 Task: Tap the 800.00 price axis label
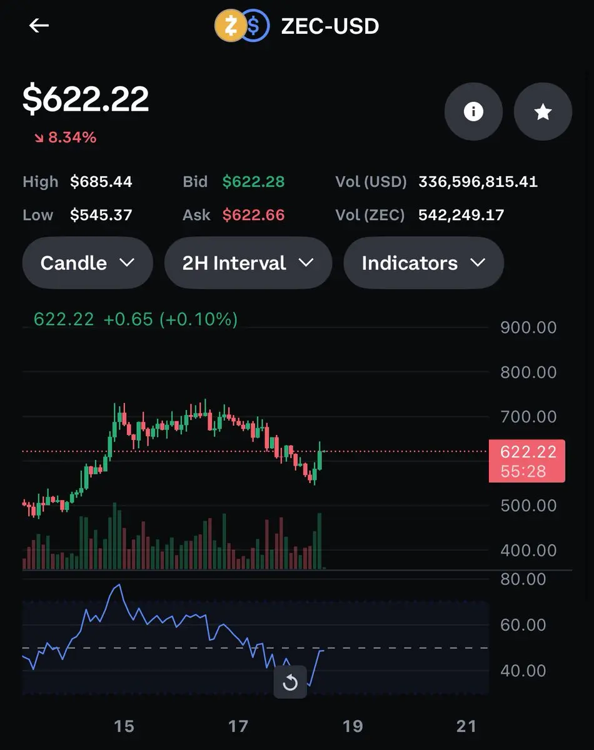tap(528, 372)
